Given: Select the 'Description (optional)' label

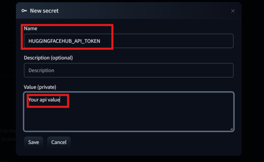Looking at the screenshot, I should point(48,58).
